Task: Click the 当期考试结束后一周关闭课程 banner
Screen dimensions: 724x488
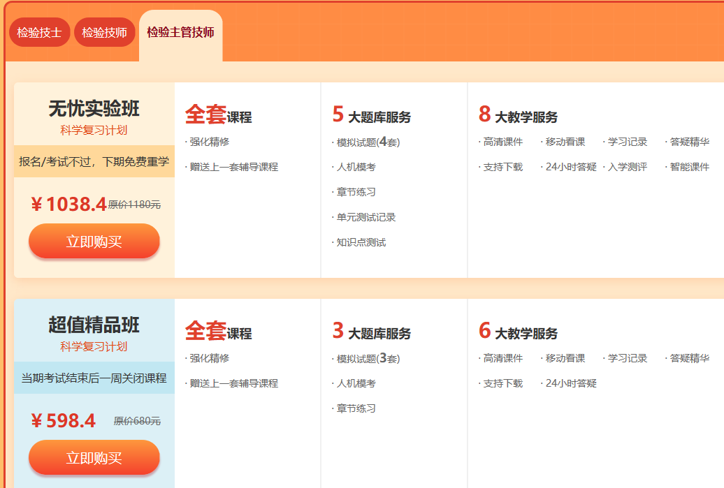Action: 94,378
